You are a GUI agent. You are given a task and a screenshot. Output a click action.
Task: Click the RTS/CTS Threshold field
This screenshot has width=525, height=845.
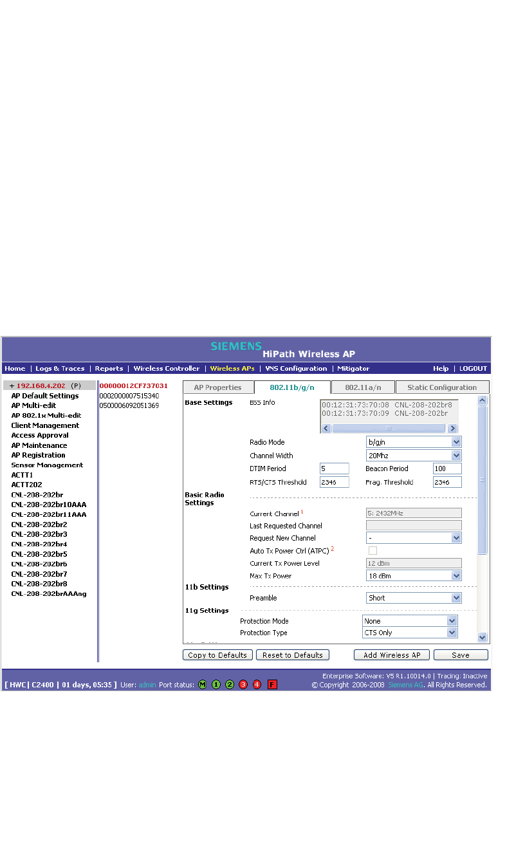click(335, 482)
